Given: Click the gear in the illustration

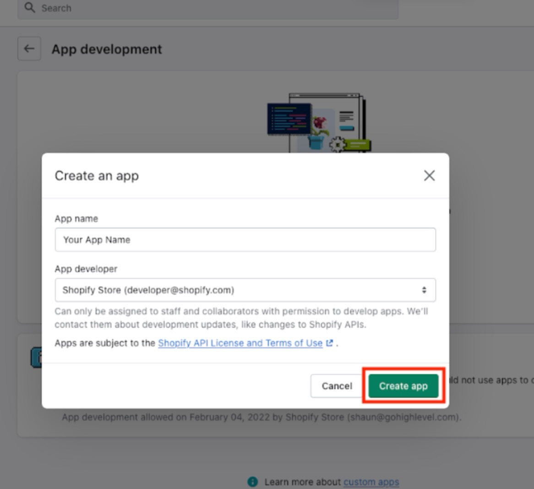Looking at the screenshot, I should [338, 144].
